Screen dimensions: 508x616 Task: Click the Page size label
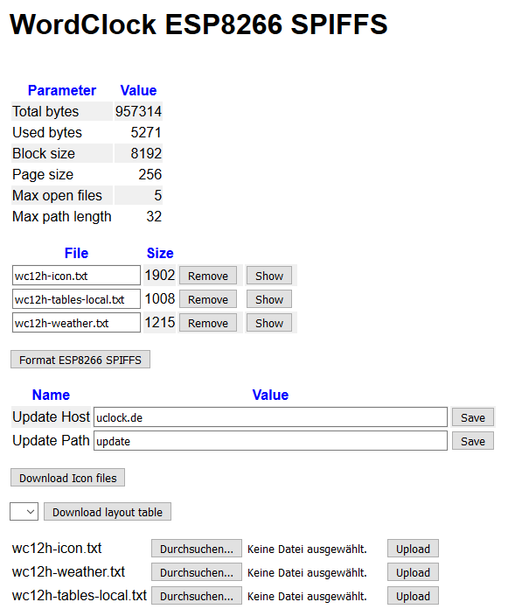point(43,174)
